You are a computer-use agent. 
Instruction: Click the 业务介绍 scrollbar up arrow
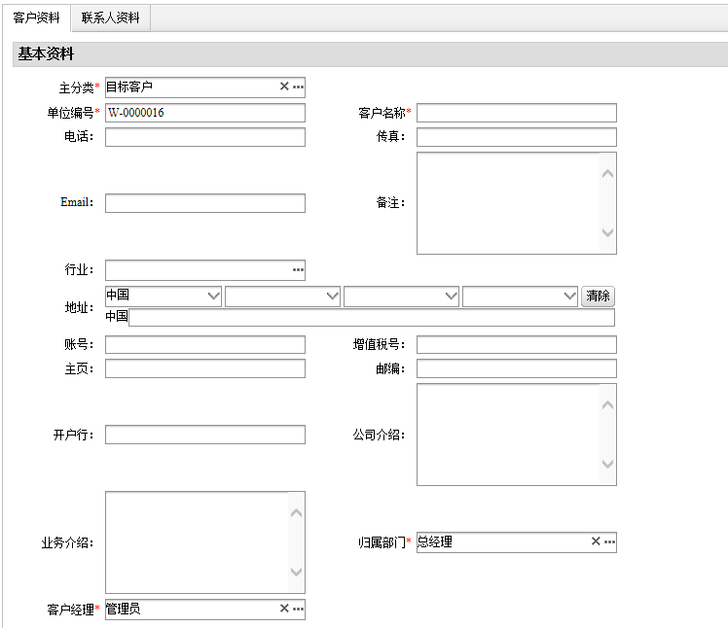(x=296, y=513)
